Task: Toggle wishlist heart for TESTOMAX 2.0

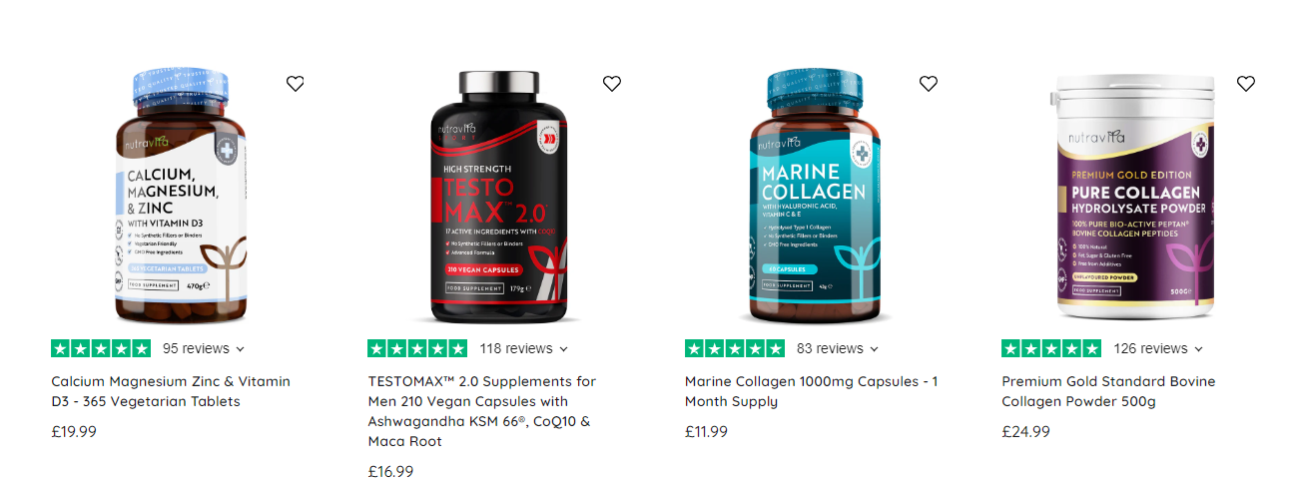Action: [612, 84]
